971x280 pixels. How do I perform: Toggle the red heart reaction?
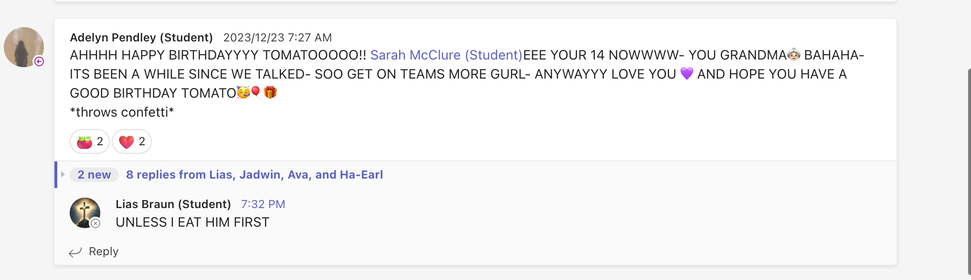point(132,141)
